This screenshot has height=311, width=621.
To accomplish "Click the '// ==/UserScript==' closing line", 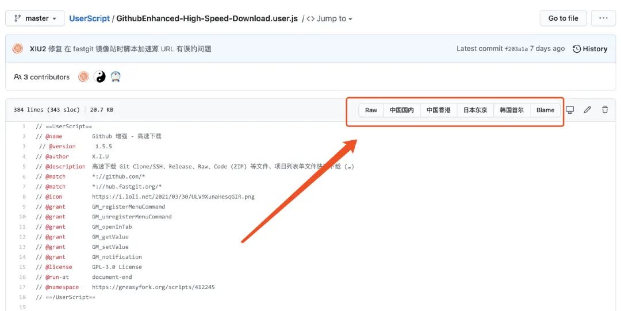I will (x=66, y=297).
